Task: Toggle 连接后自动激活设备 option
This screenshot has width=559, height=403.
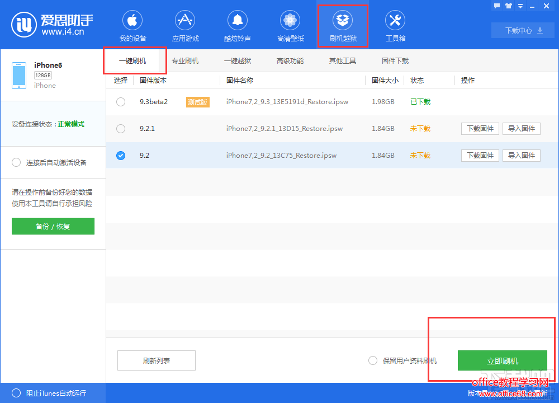Action: (17, 162)
